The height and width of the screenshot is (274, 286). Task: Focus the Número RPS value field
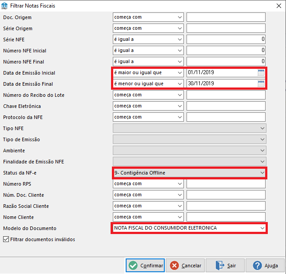[x=226, y=184]
